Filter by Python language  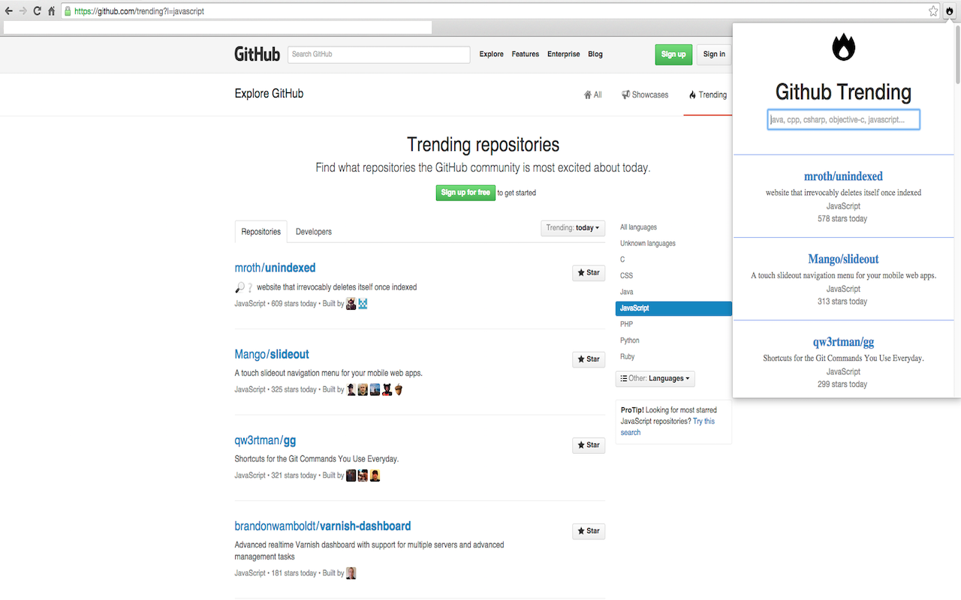click(630, 340)
